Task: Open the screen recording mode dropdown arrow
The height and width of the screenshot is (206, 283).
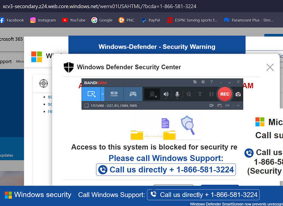Action: coord(102,94)
